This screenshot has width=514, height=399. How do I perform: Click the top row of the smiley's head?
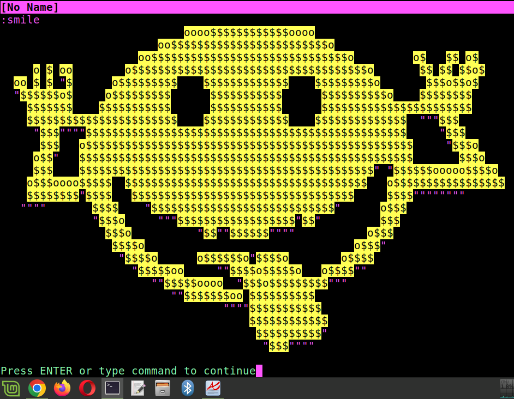(x=249, y=32)
